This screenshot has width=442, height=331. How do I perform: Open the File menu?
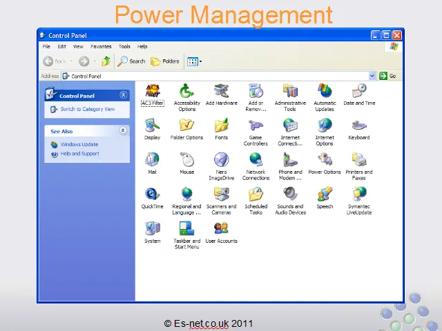tap(46, 46)
